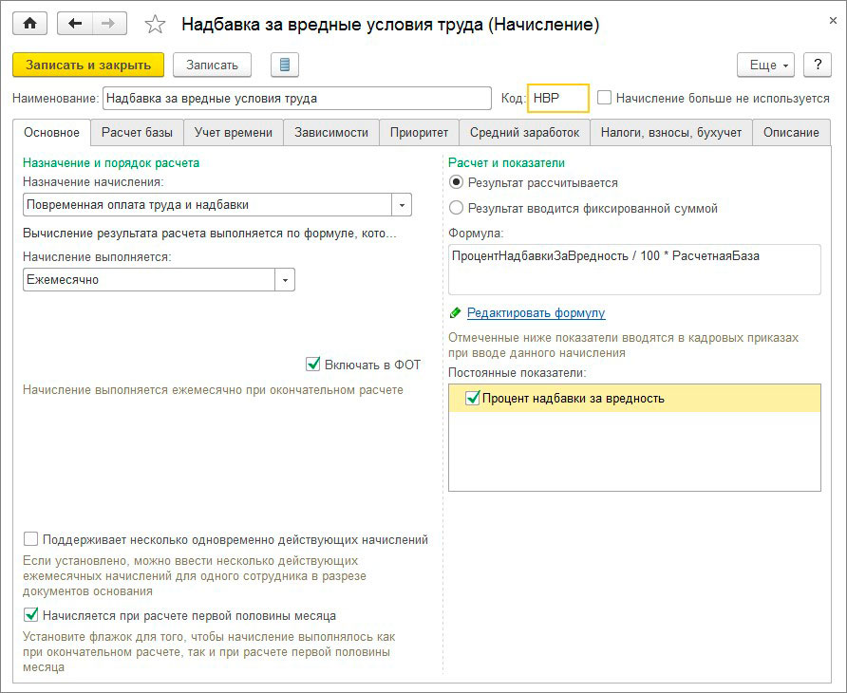Viewport: 847px width, 693px height.
Task: Open the 'Ежемесячно' frequency dropdown
Action: [285, 280]
